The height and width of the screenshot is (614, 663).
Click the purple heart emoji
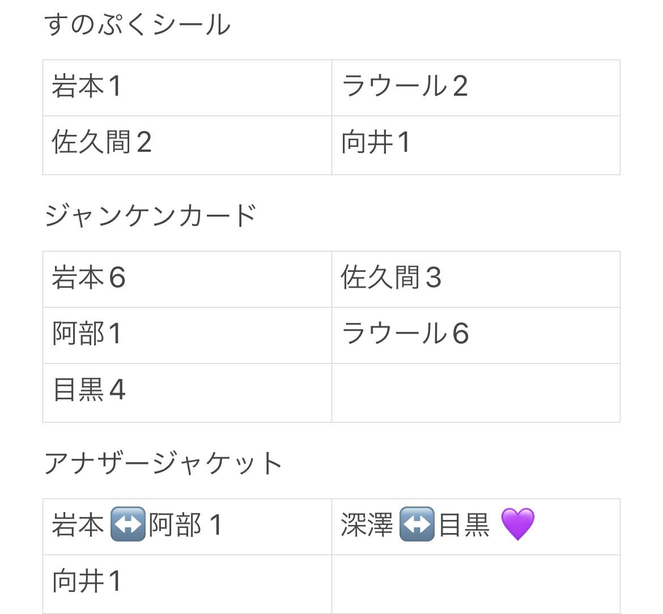518,525
